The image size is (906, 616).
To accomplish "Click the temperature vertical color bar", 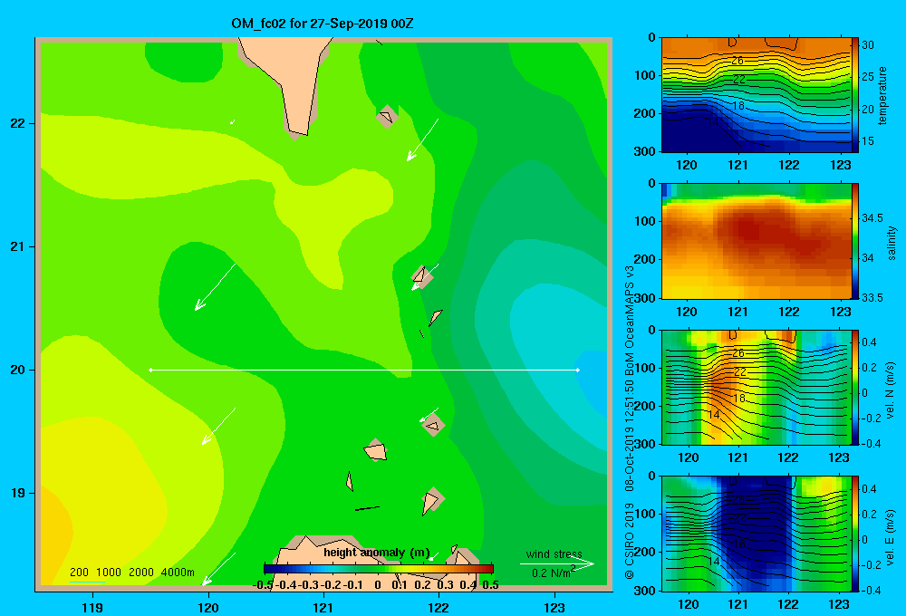I will (855, 95).
